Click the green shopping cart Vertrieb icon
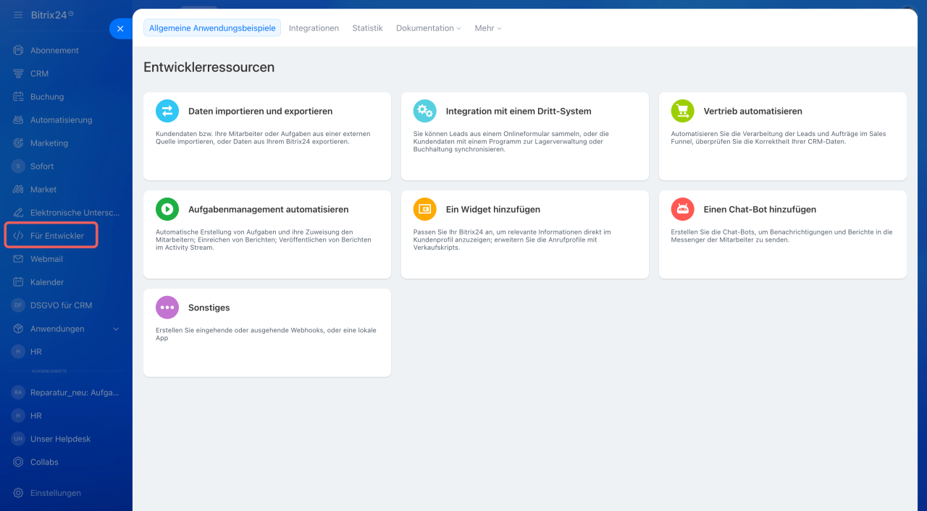The width and height of the screenshot is (927, 511). (x=682, y=111)
